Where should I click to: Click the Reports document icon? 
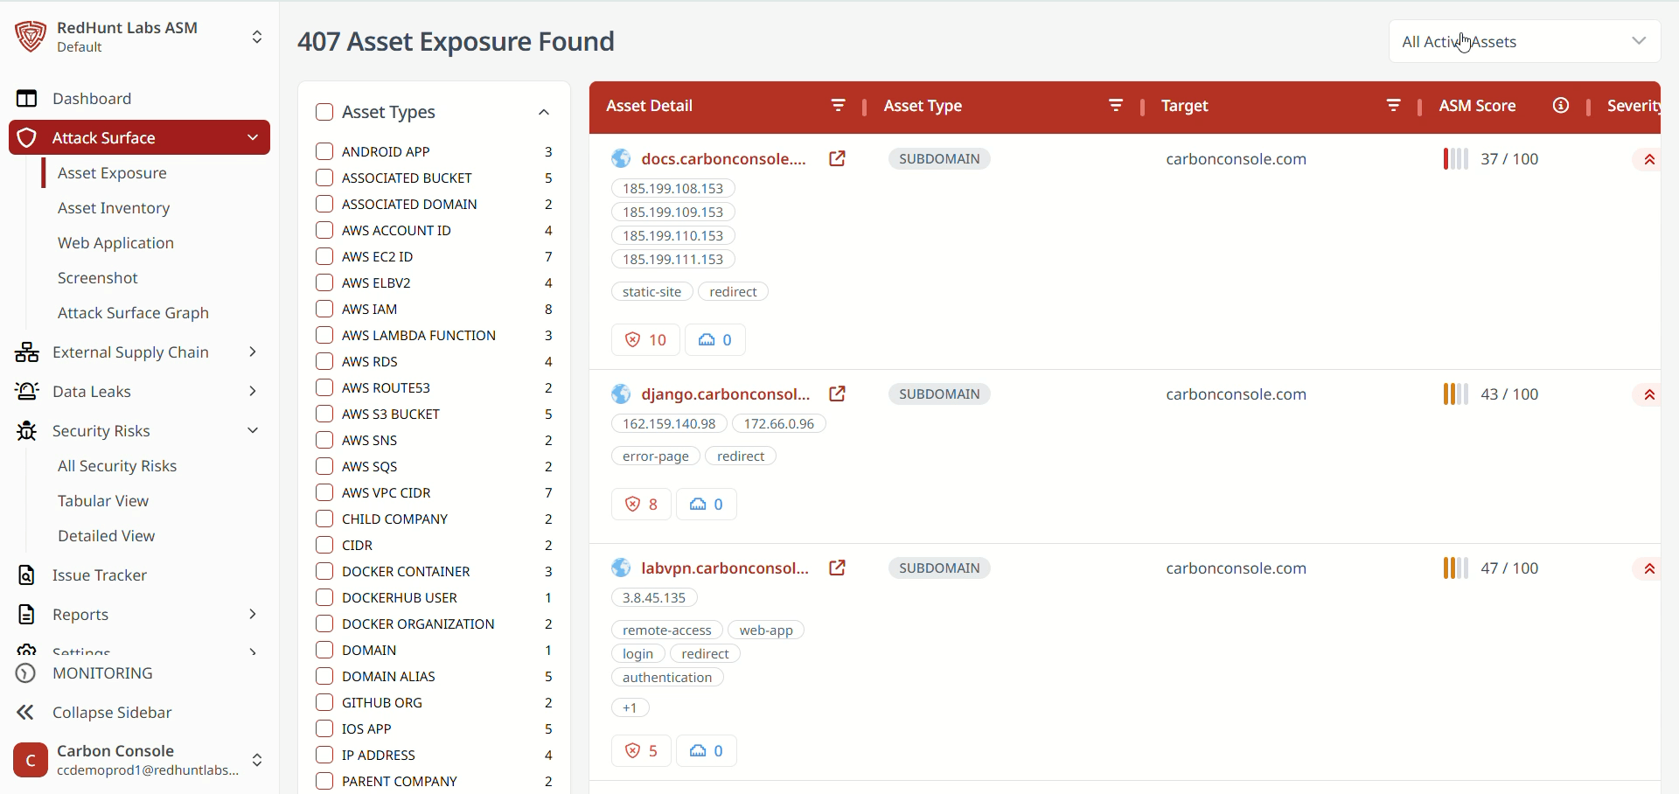point(27,615)
